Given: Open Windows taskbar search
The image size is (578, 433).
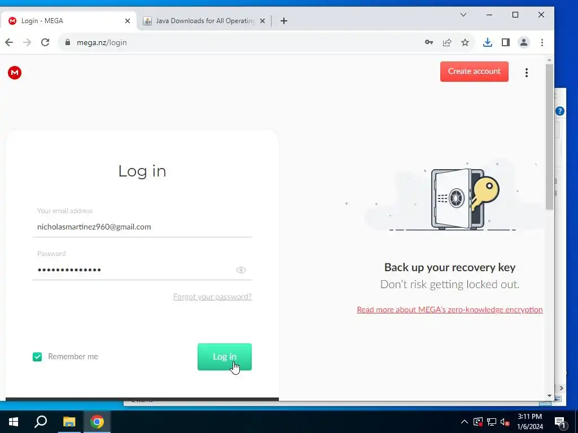Looking at the screenshot, I should click(41, 422).
